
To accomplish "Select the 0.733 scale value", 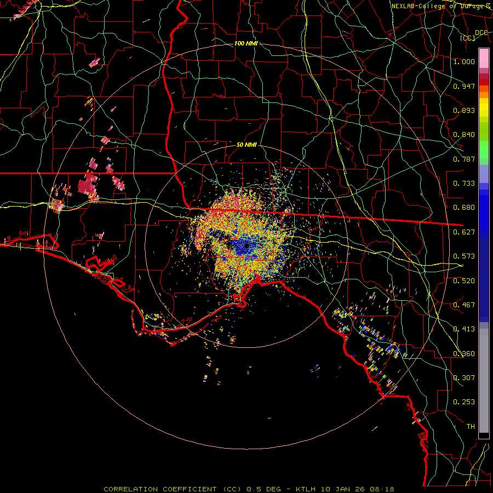I will (464, 183).
